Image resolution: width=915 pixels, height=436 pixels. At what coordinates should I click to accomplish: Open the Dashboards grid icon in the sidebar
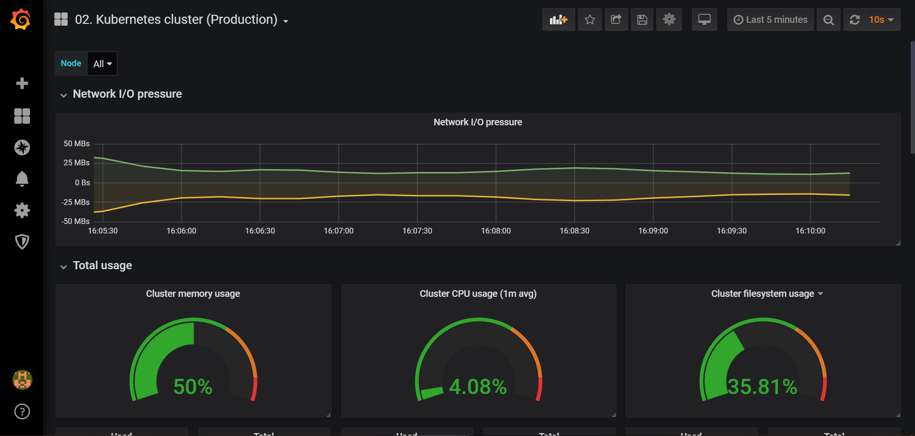click(x=22, y=116)
